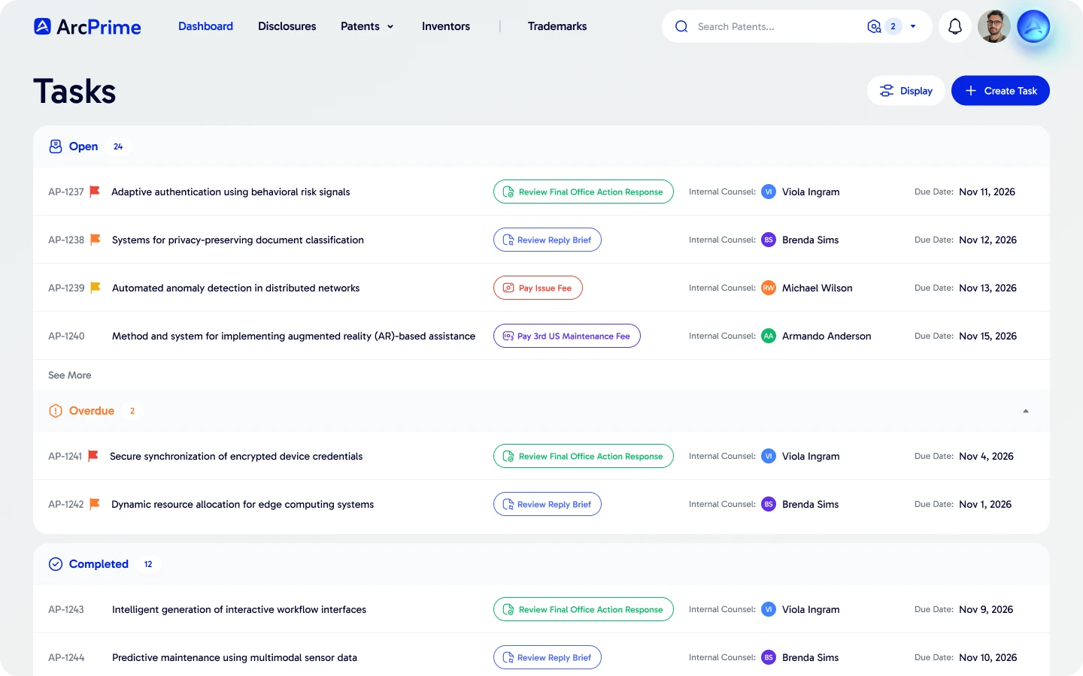Expand more open tasks via See More
1083x676 pixels.
(70, 375)
